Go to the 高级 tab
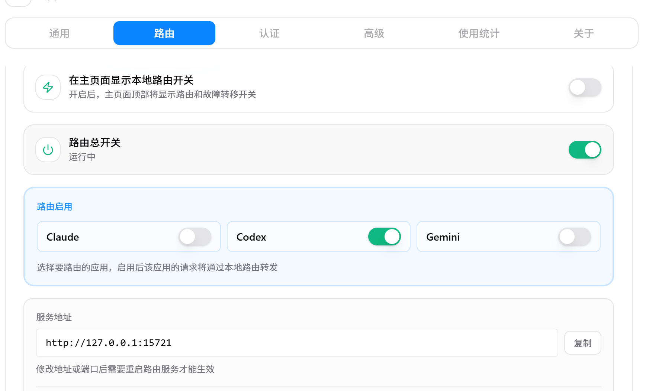Screen dimensions: 646x391 tap(374, 33)
